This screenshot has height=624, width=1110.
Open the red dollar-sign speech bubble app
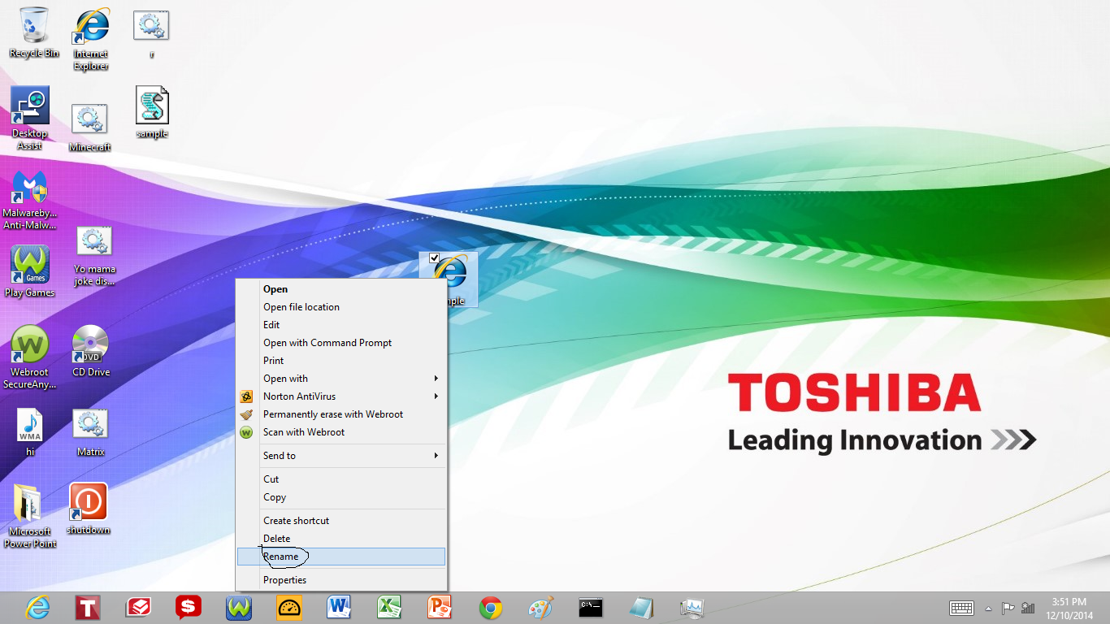(189, 608)
